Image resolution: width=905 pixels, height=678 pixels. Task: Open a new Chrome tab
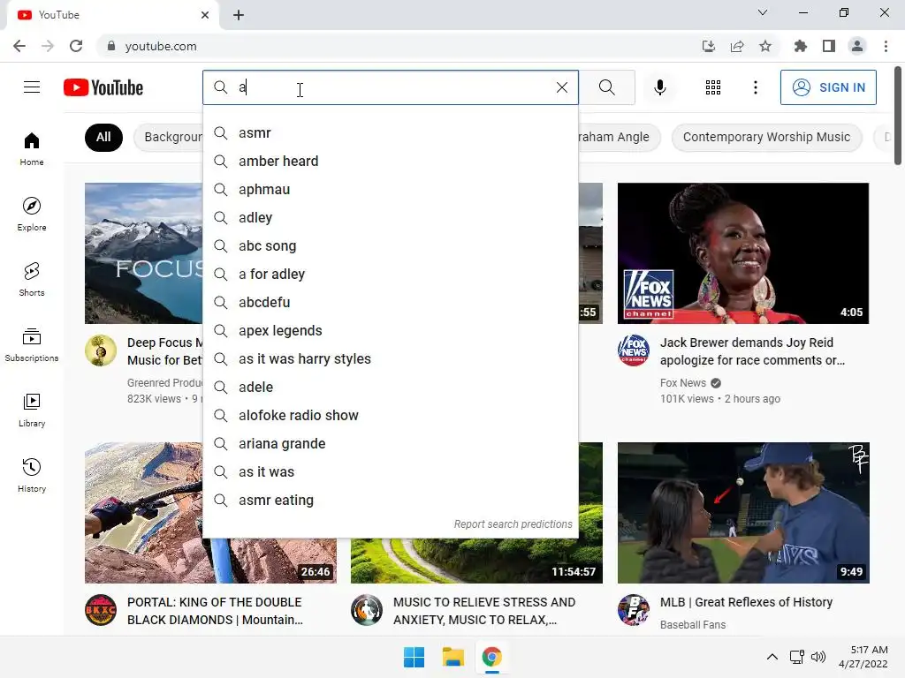tap(239, 15)
